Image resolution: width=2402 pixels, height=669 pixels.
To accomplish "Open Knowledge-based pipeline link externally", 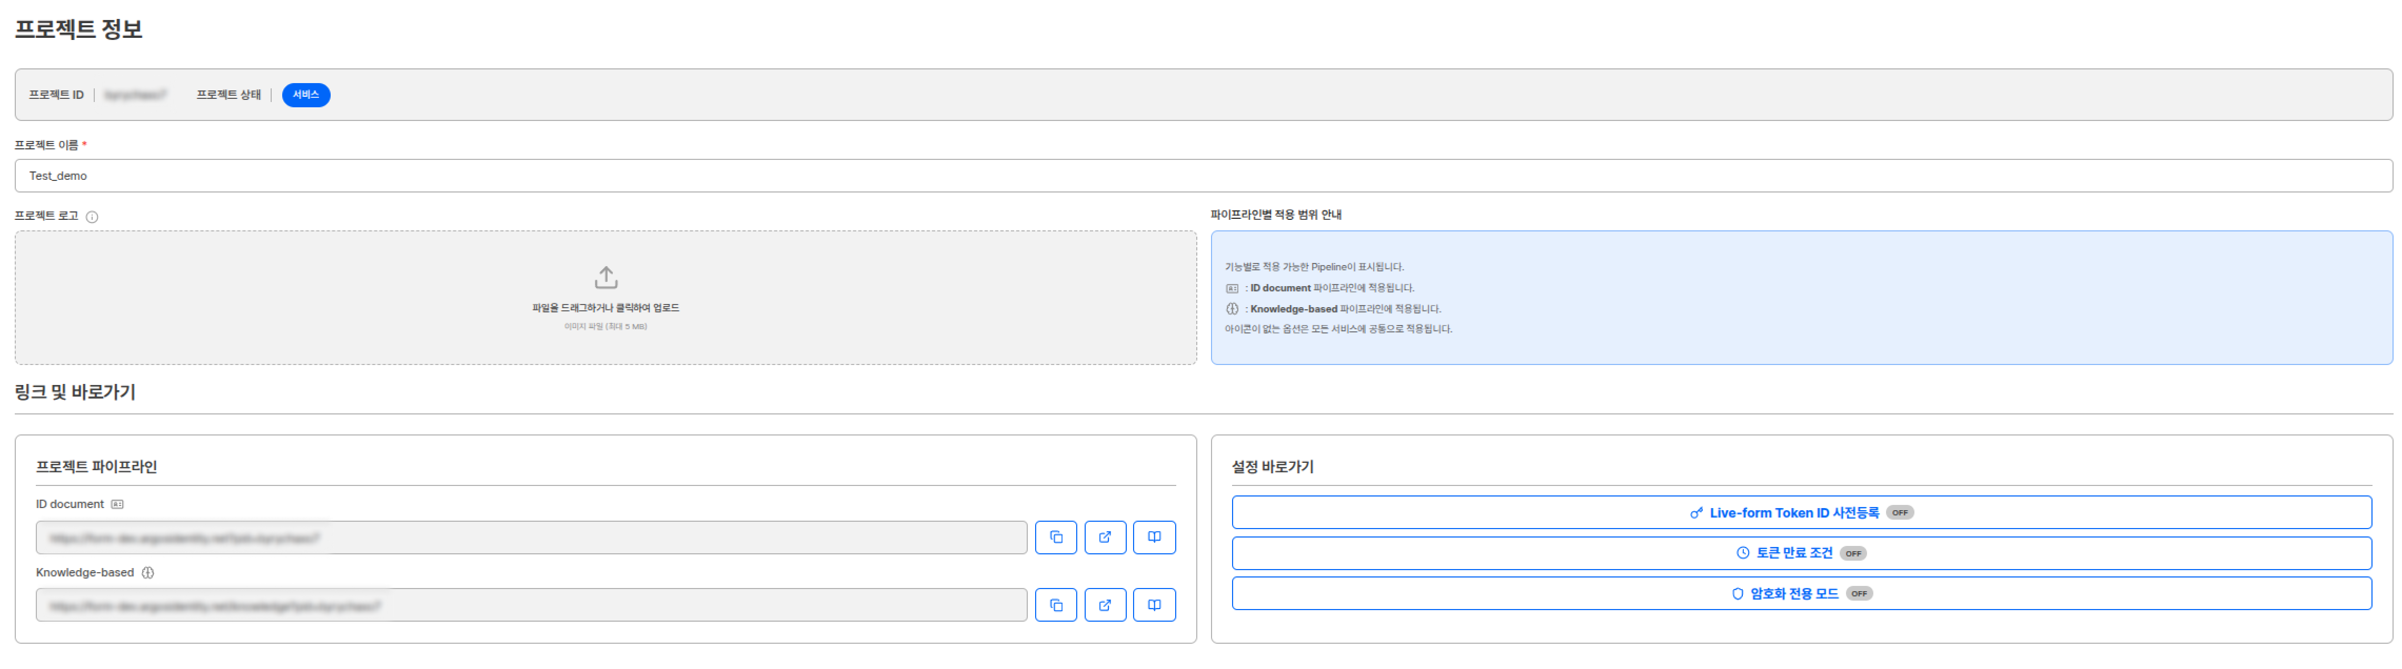I will (1105, 606).
